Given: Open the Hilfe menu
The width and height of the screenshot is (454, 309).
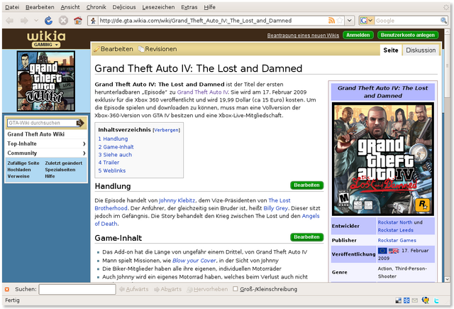Looking at the screenshot, I should [x=209, y=7].
